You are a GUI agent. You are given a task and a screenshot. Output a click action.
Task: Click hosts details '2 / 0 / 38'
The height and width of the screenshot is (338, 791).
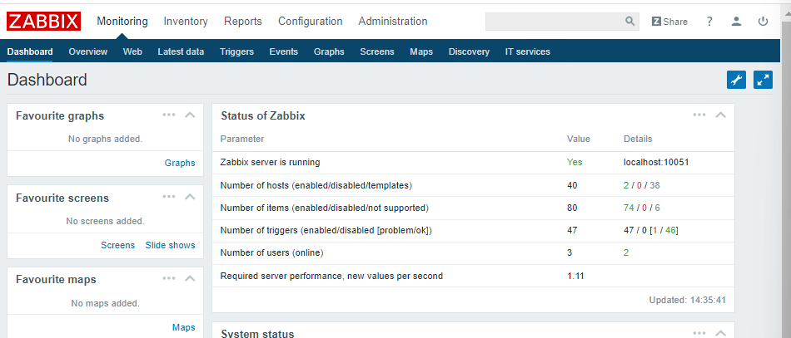tap(642, 185)
